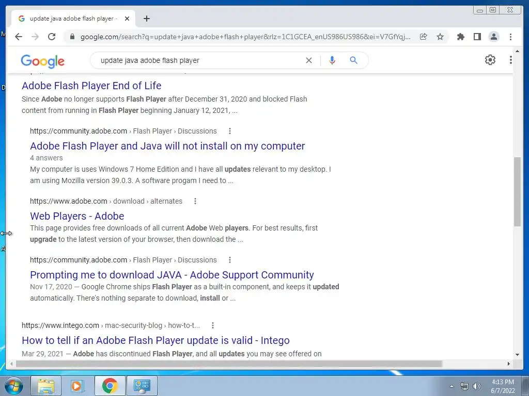529x396 pixels.
Task: Launch Windows Explorer from taskbar
Action: click(46, 386)
